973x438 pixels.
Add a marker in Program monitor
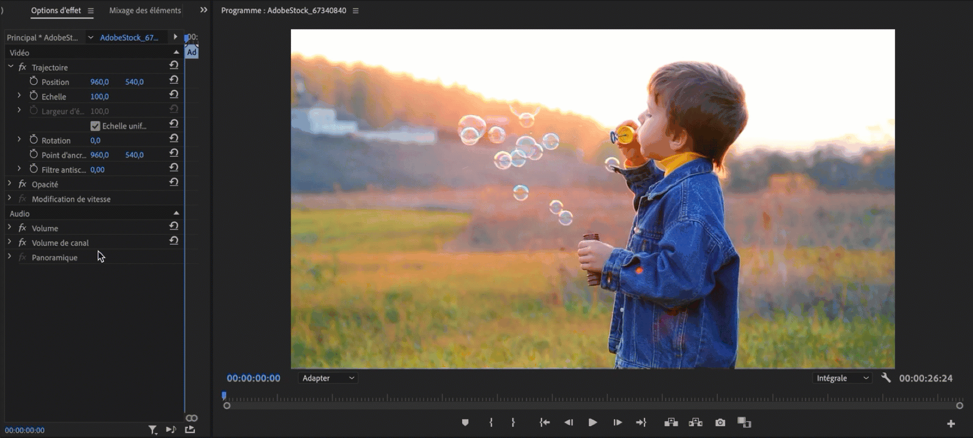coord(465,422)
